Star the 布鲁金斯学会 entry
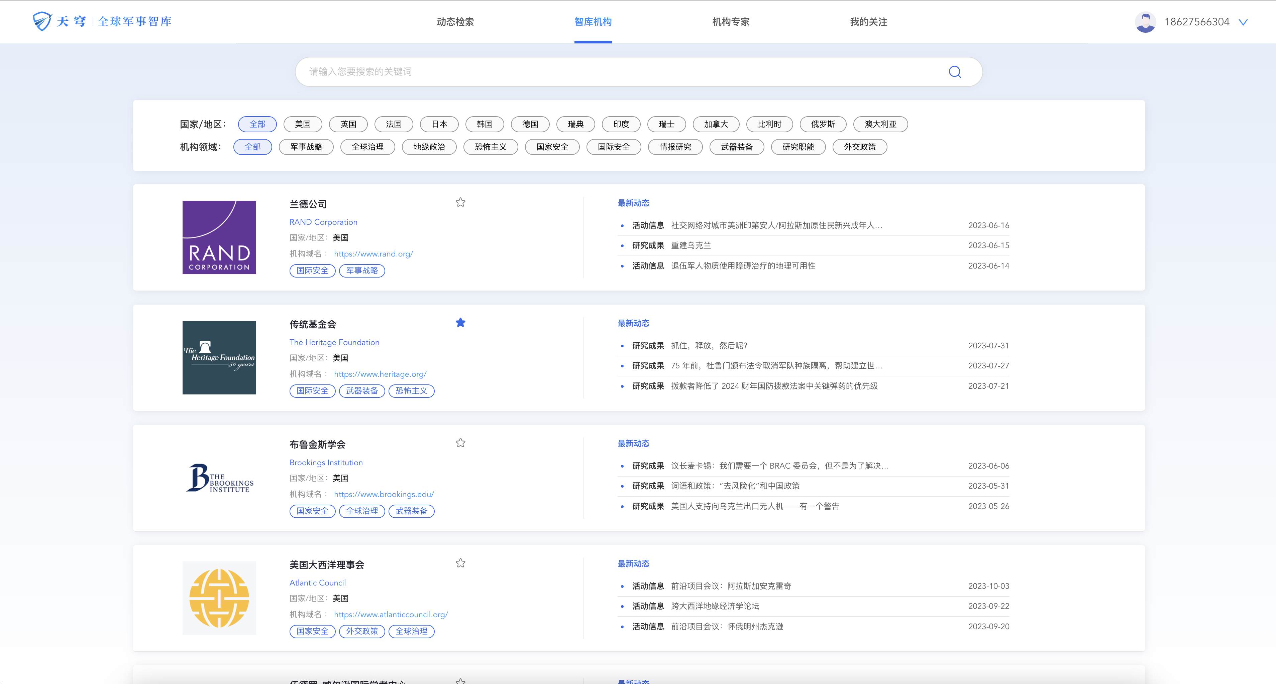Image resolution: width=1276 pixels, height=684 pixels. 460,443
